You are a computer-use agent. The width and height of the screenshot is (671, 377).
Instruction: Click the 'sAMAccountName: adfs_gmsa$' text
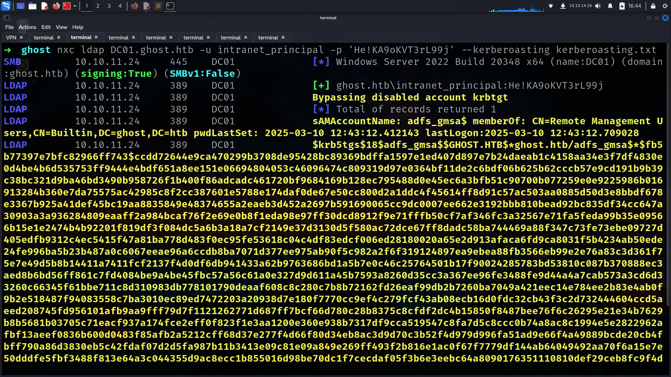(389, 121)
